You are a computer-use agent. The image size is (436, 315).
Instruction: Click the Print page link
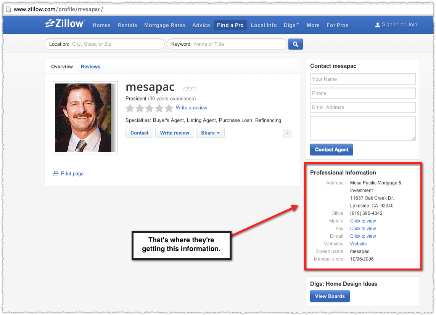point(72,174)
